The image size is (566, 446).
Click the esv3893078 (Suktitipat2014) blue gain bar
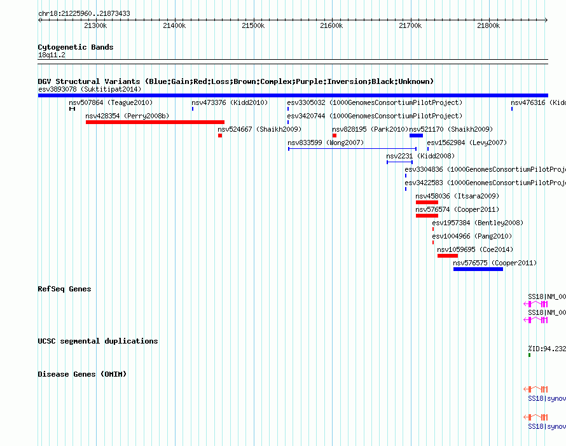coord(293,95)
